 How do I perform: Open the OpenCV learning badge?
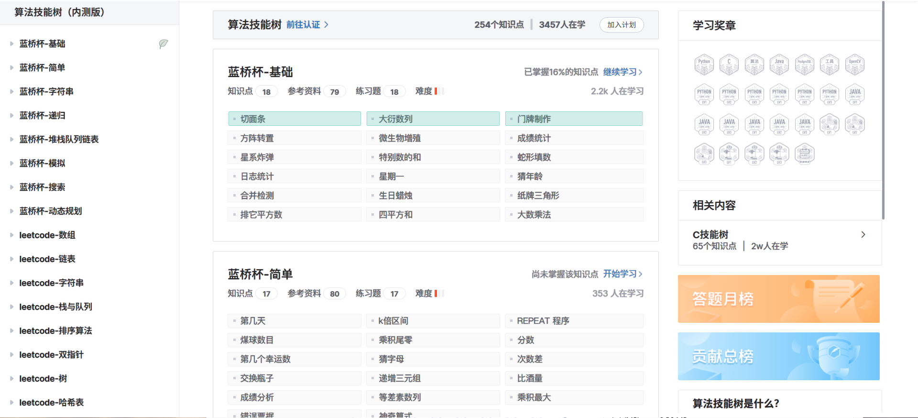click(x=855, y=65)
